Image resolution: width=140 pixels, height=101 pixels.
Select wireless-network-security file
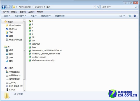43,60
